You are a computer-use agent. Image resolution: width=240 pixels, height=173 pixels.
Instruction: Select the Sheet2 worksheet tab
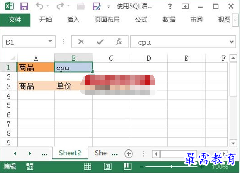click(x=70, y=153)
